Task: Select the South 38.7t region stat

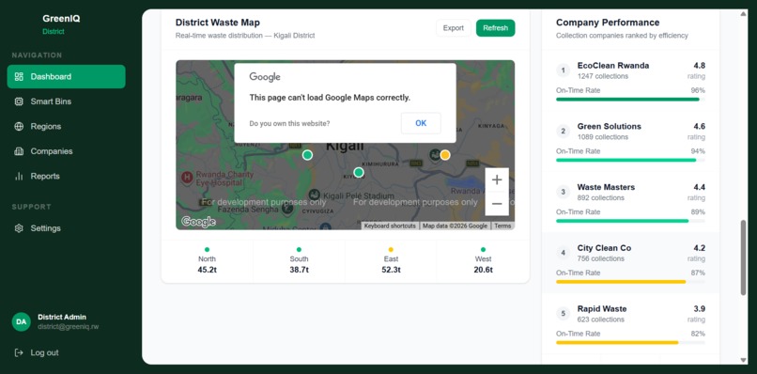Action: tap(299, 261)
